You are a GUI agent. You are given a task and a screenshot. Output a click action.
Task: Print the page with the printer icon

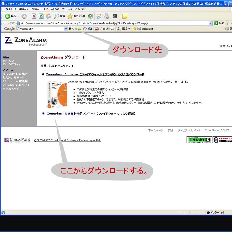coord(107,16)
